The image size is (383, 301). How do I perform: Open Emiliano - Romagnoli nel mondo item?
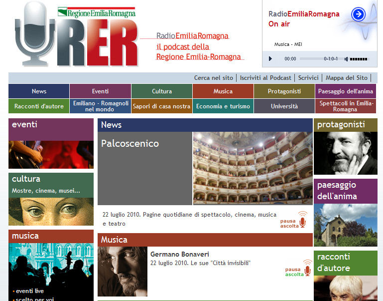point(101,106)
